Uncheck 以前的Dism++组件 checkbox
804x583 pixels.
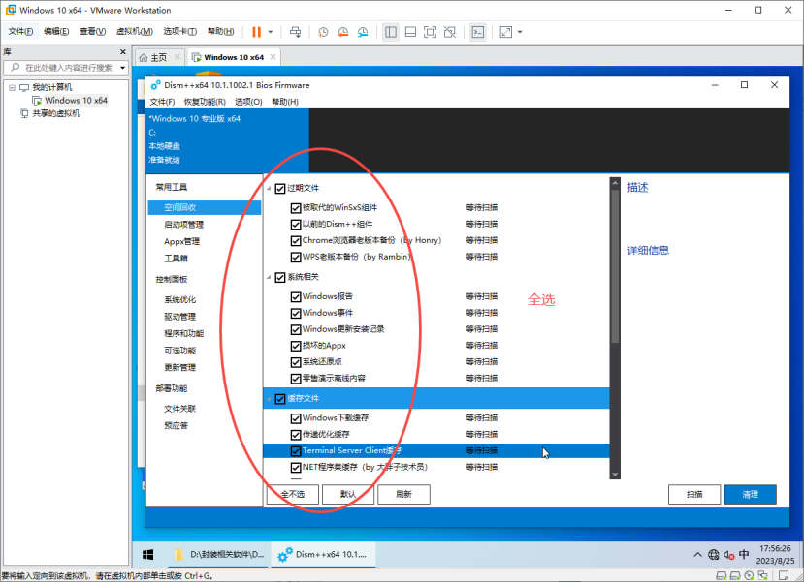pyautogui.click(x=296, y=224)
